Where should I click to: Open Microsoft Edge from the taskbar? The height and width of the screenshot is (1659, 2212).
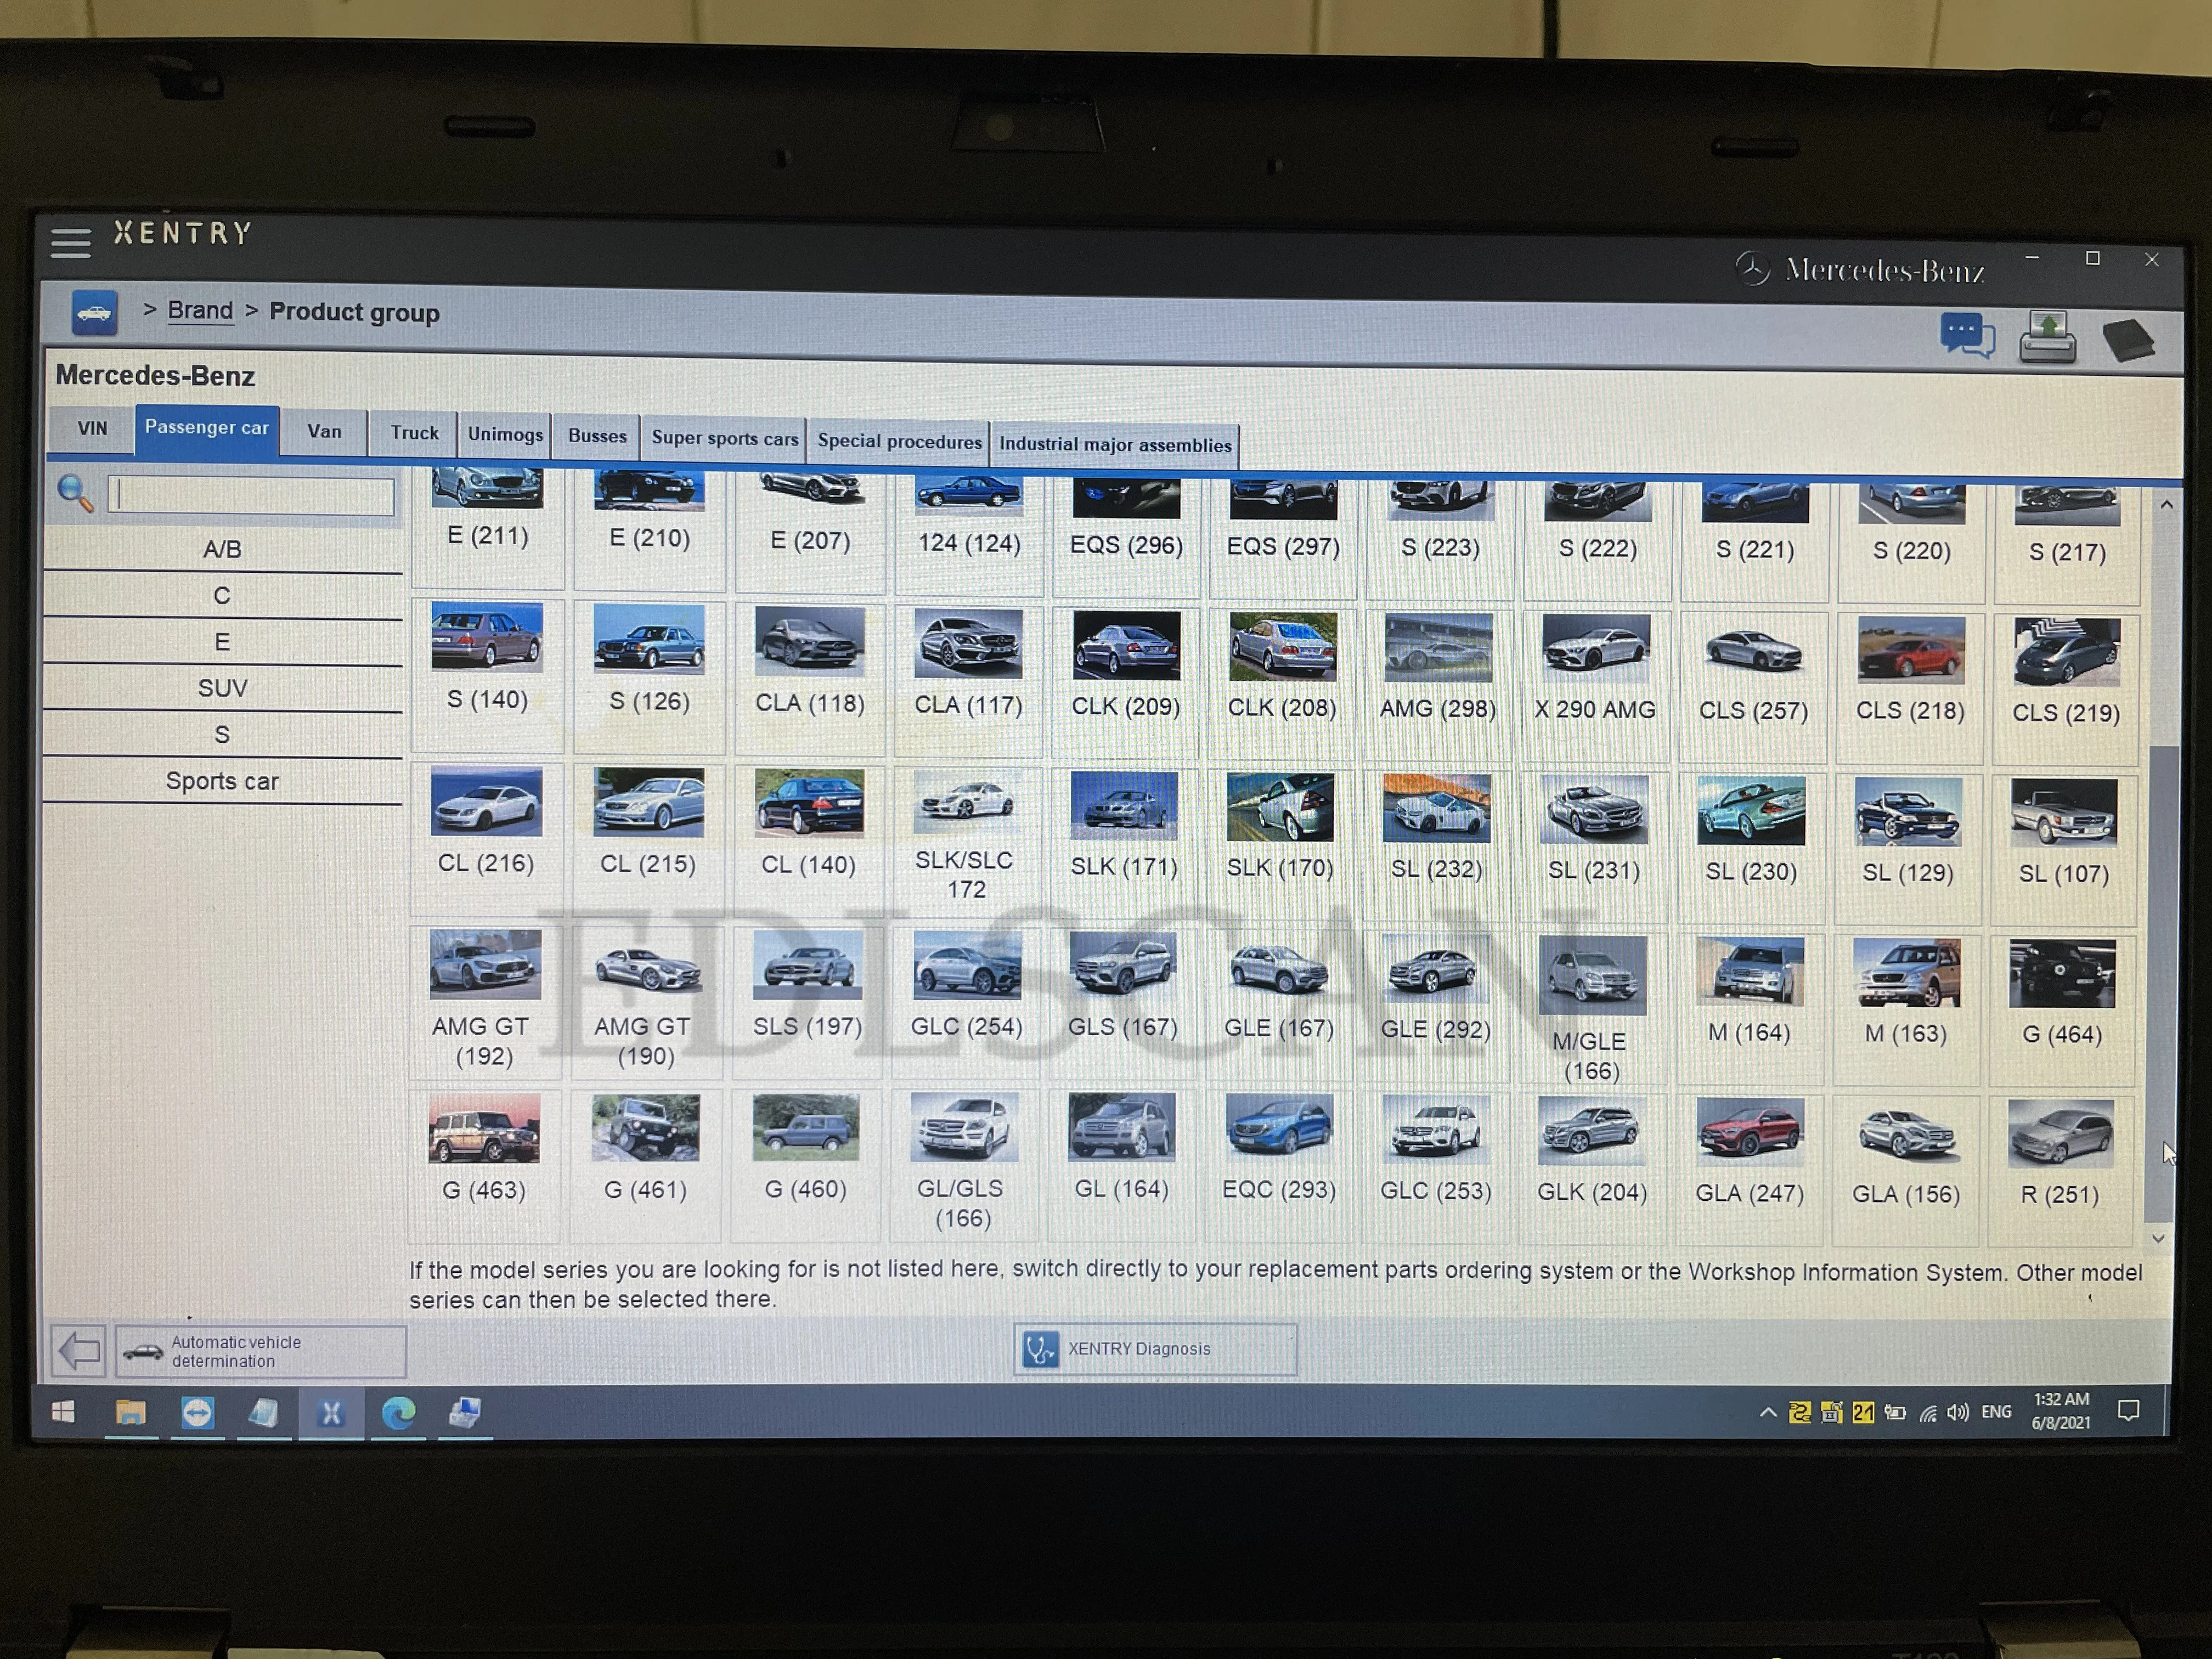point(398,1412)
